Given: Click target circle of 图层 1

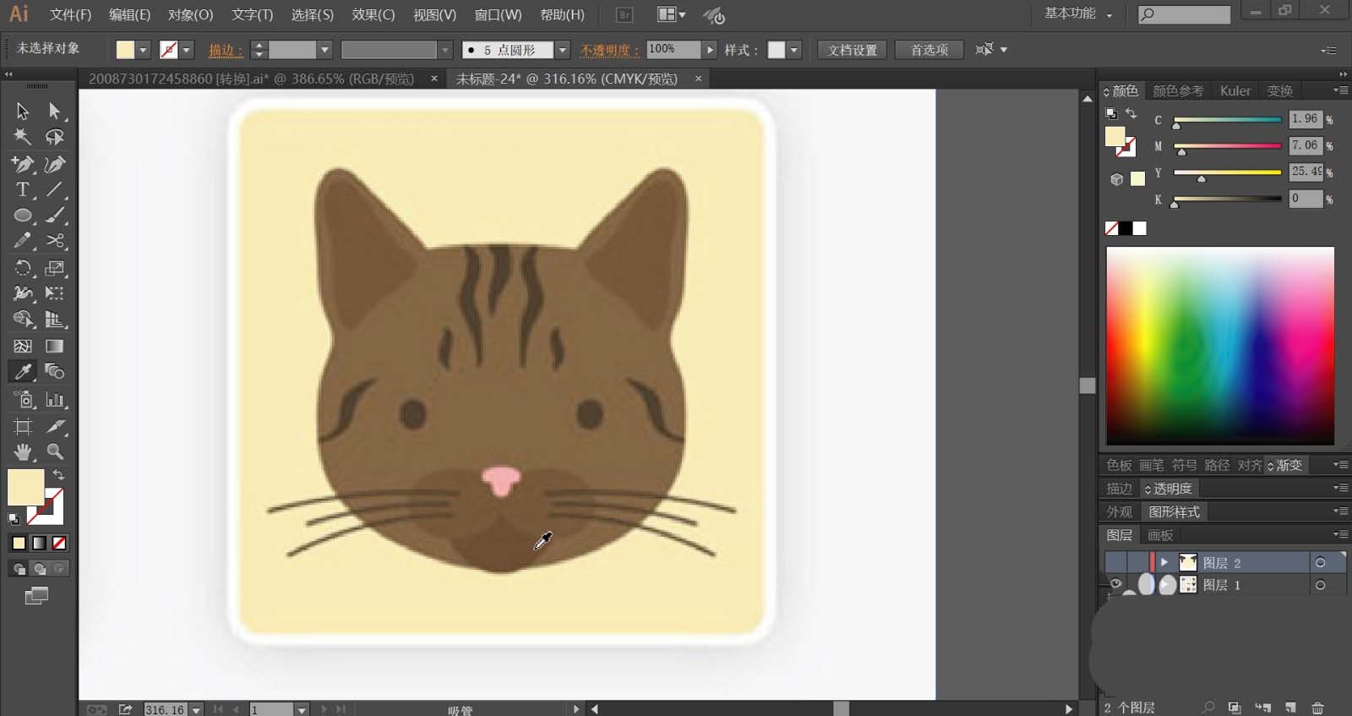Looking at the screenshot, I should [1320, 585].
